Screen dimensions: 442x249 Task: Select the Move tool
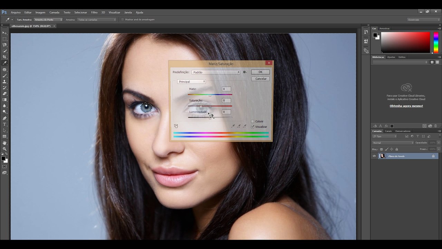pos(4,33)
